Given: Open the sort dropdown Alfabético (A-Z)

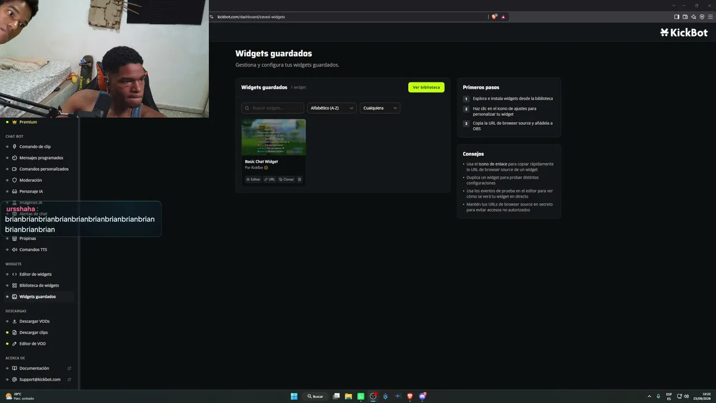Looking at the screenshot, I should (x=332, y=108).
